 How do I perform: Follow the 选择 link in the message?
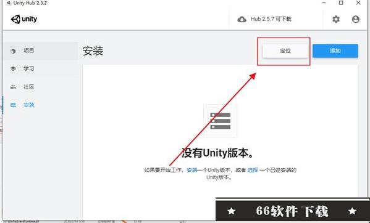coord(253,170)
